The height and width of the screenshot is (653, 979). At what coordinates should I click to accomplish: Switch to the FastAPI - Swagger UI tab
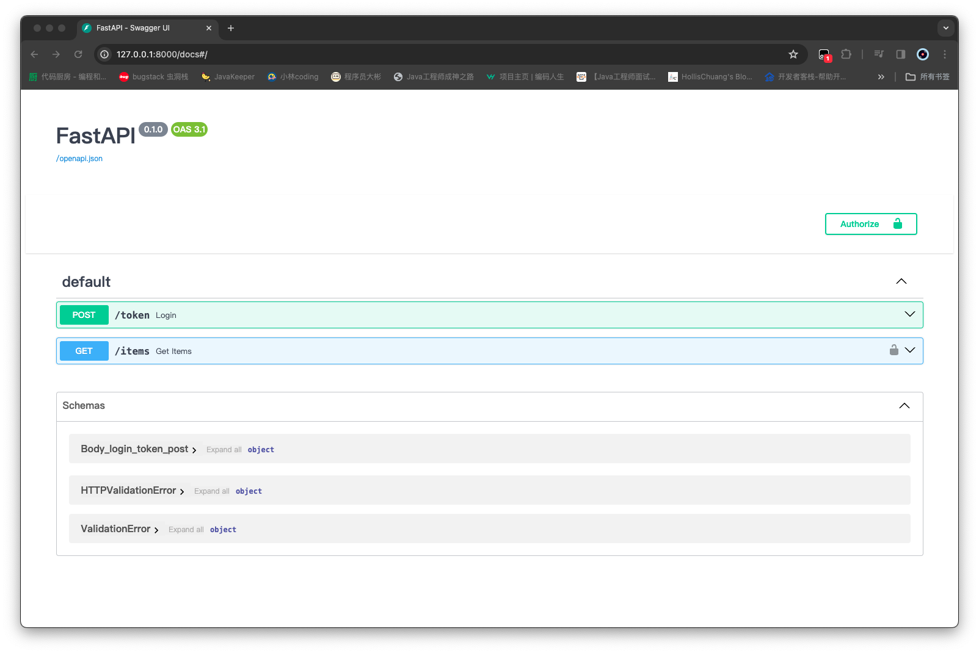147,28
